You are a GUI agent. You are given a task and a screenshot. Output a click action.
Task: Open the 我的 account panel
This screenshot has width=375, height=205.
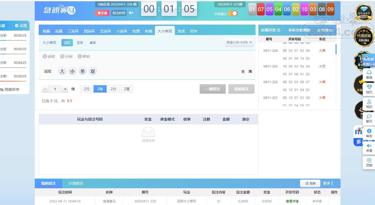coord(369,104)
